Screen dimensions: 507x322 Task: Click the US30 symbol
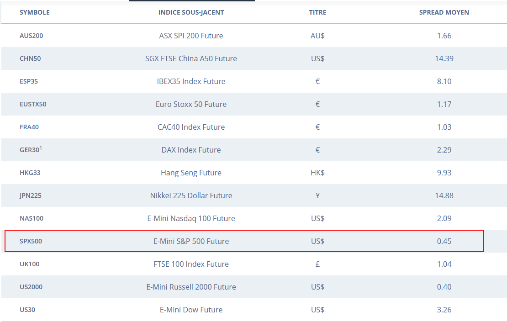click(x=27, y=310)
